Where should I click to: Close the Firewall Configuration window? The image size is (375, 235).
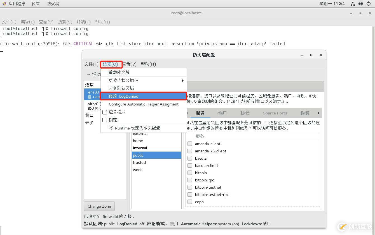321,55
